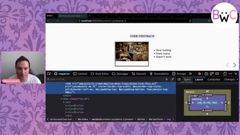Go to next slide arrow
The image size is (240, 135).
click(x=234, y=65)
